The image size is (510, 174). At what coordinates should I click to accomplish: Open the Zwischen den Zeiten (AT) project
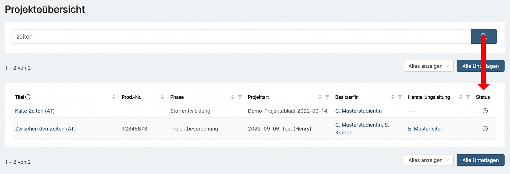45,129
